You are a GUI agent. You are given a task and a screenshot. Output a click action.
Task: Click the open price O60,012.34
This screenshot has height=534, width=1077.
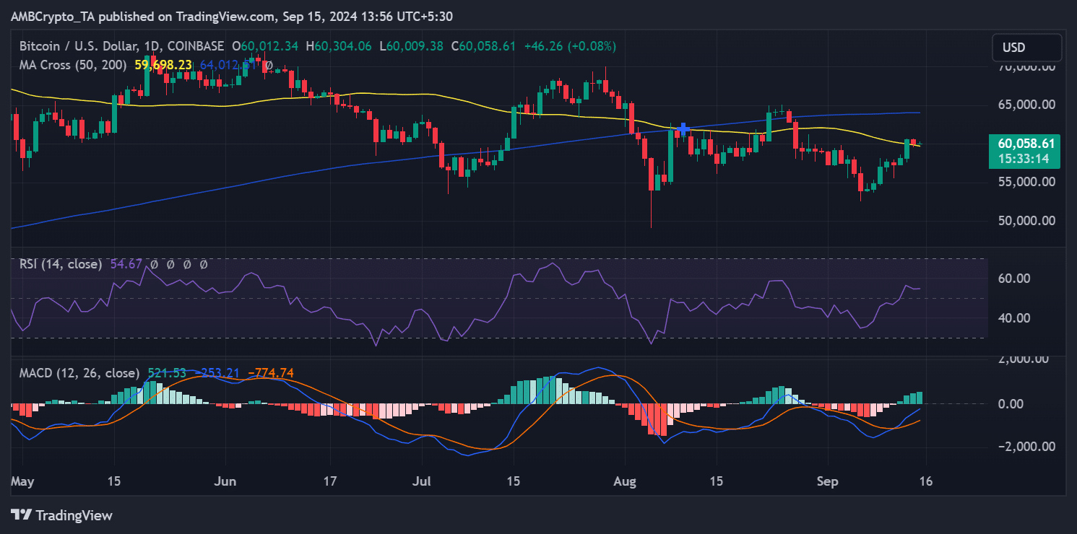(266, 46)
